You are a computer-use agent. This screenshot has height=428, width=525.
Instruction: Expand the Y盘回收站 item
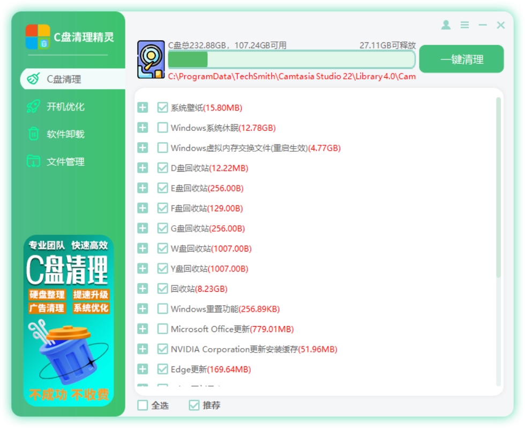point(142,269)
